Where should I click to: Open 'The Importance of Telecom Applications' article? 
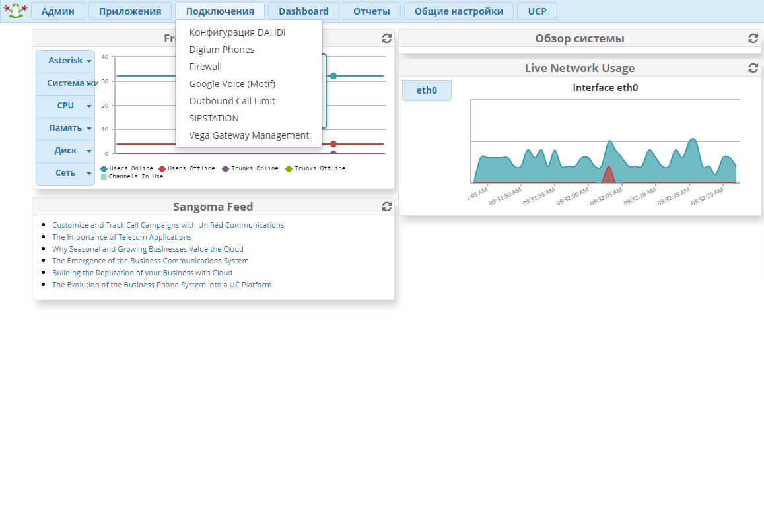122,237
